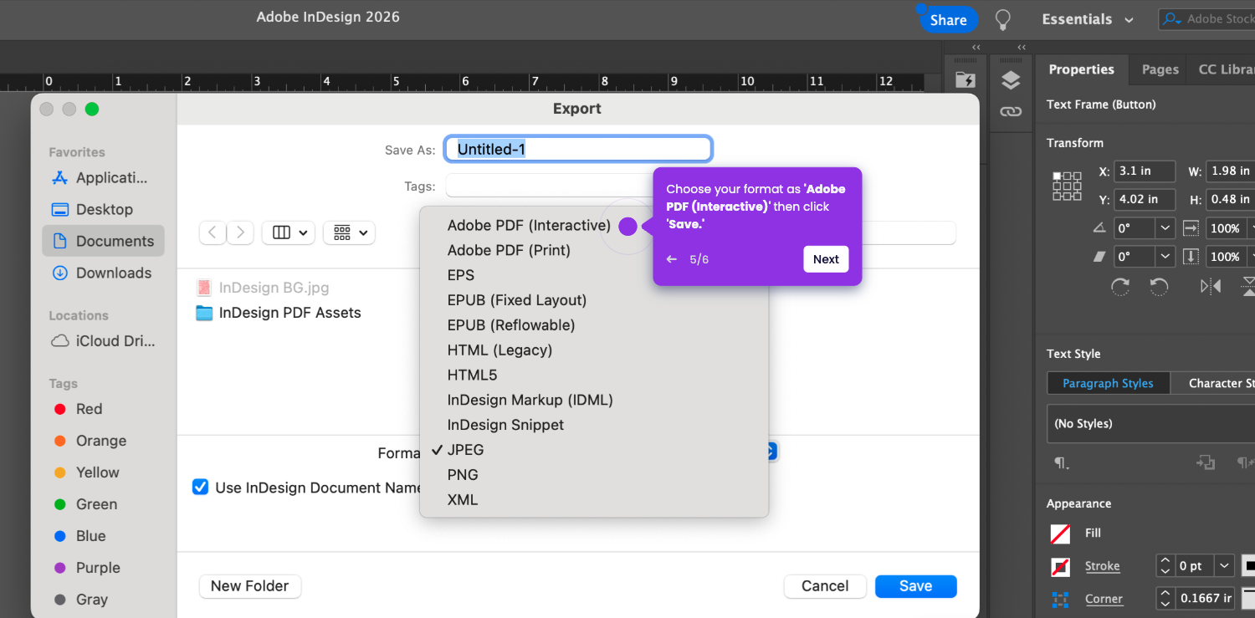Select the Paragraph Styles tab
Viewport: 1255px width, 618px height.
(x=1108, y=383)
